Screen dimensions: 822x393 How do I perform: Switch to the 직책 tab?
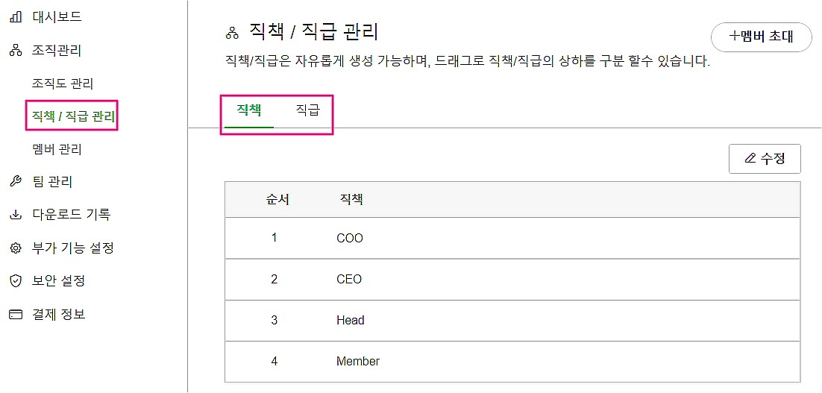248,111
